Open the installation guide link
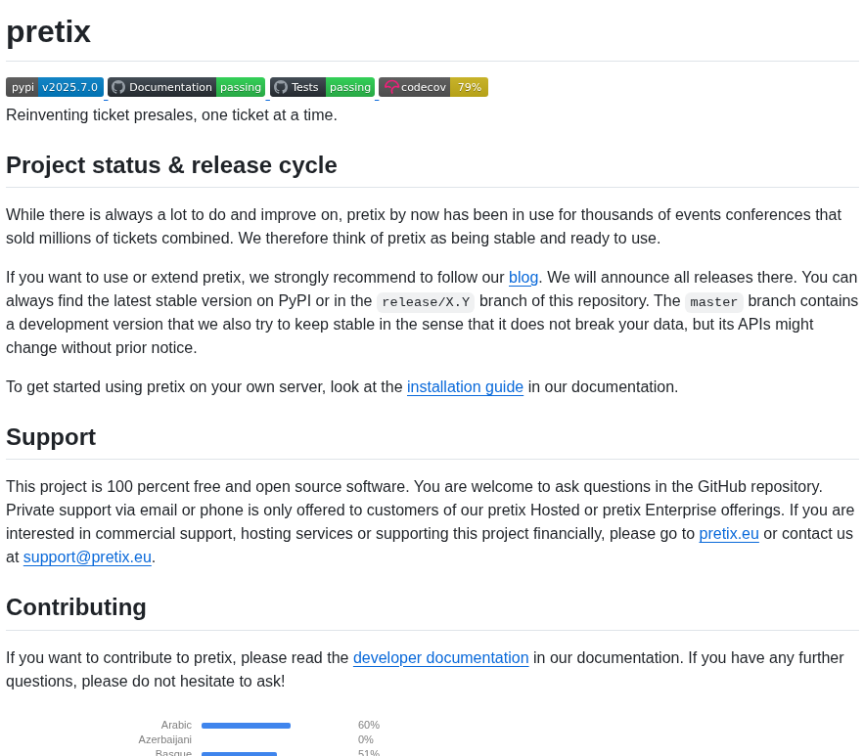 [x=465, y=386]
